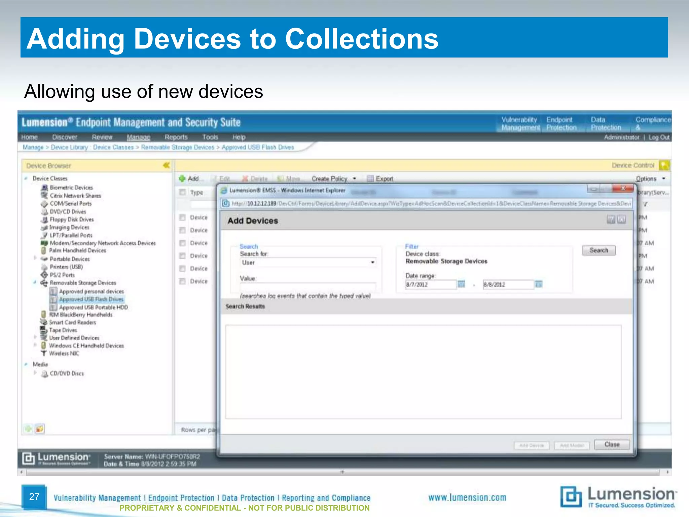Click the Citrix Network Shares icon

44,196
